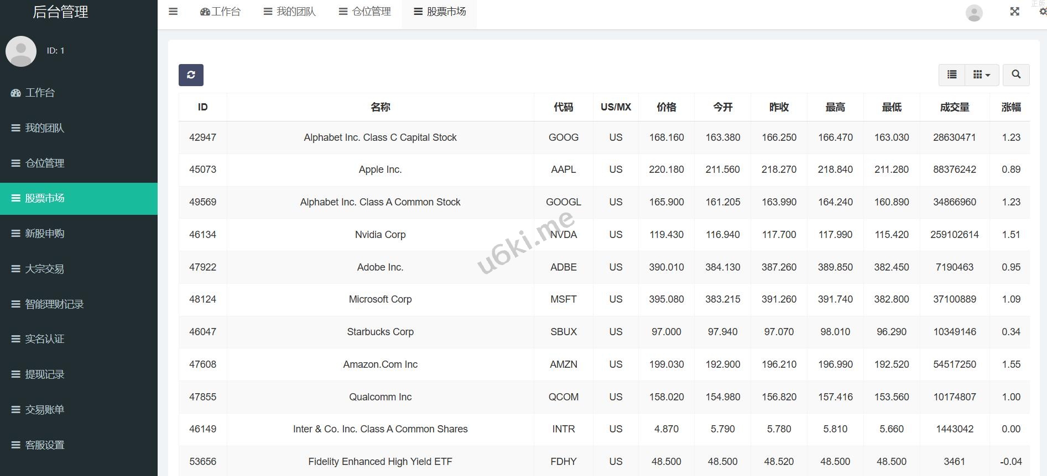
Task: Click the Nvidia Corp table row
Action: click(x=380, y=235)
